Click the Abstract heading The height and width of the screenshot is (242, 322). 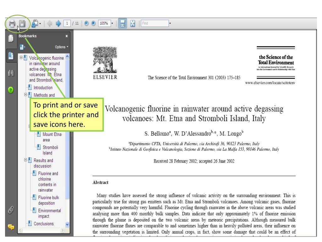coord(100,182)
